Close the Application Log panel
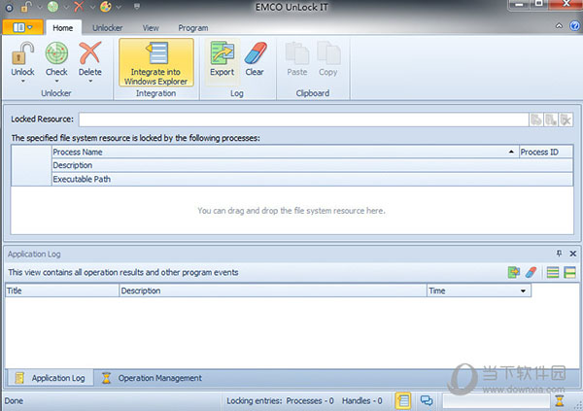 pyautogui.click(x=573, y=254)
